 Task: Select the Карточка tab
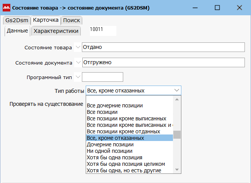tap(46, 20)
